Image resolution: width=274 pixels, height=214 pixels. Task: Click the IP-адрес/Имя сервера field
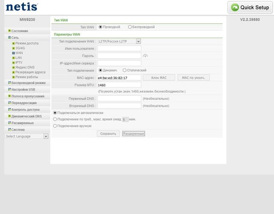click(119, 63)
